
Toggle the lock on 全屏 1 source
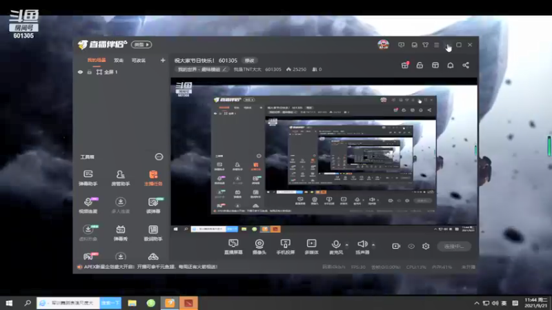tap(90, 72)
